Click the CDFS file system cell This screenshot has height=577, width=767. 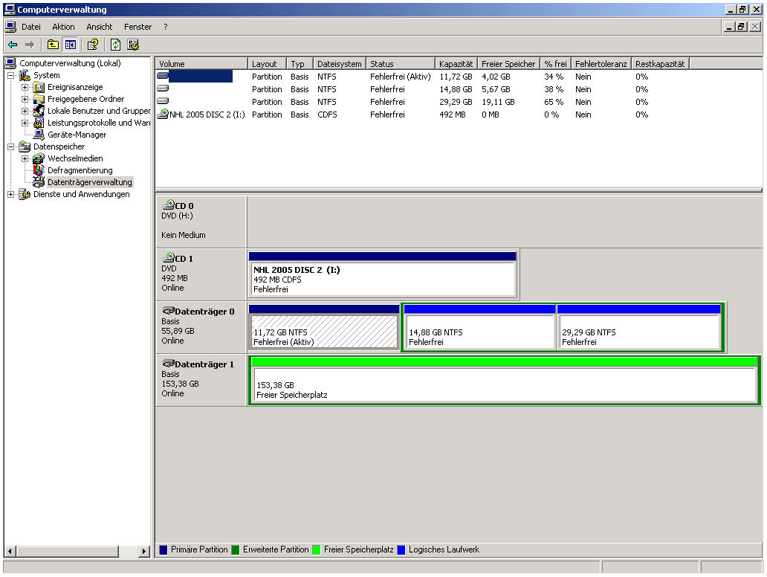[x=327, y=115]
